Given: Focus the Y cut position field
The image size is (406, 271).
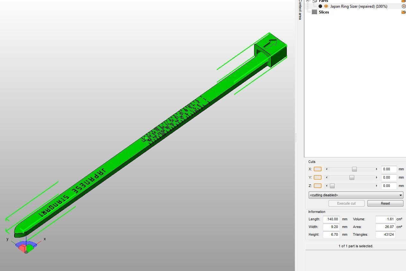Looking at the screenshot, I should (389, 177).
